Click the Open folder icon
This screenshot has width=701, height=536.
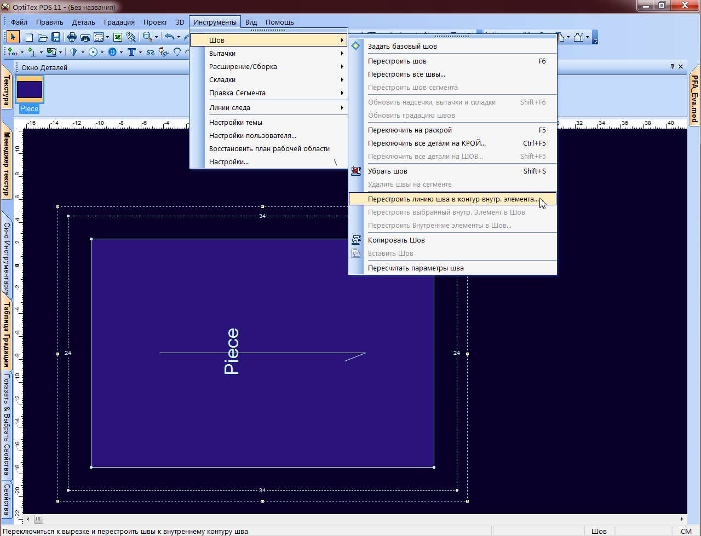click(x=42, y=37)
